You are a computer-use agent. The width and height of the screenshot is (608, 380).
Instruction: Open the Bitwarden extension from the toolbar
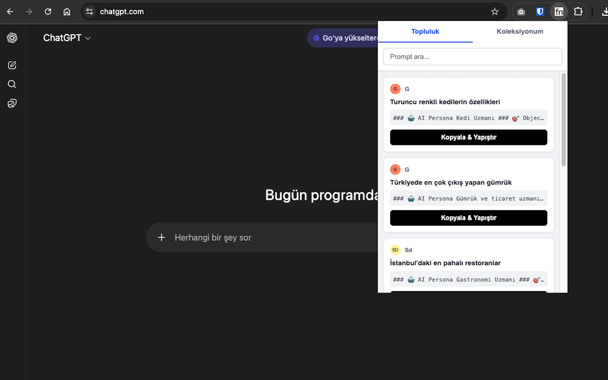(540, 11)
